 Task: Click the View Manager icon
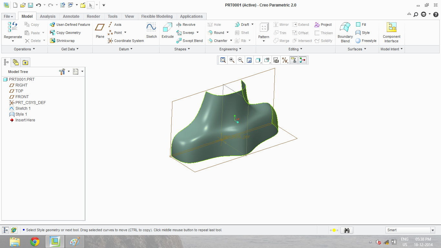pyautogui.click(x=276, y=60)
